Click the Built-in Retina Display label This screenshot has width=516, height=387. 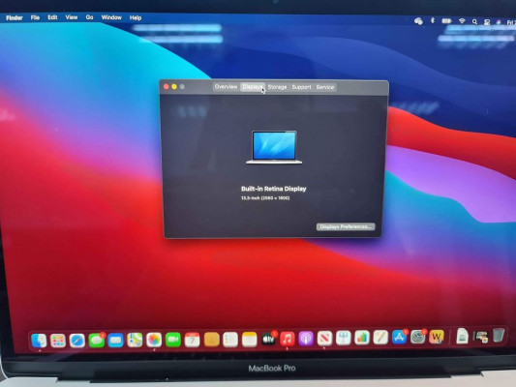point(274,189)
